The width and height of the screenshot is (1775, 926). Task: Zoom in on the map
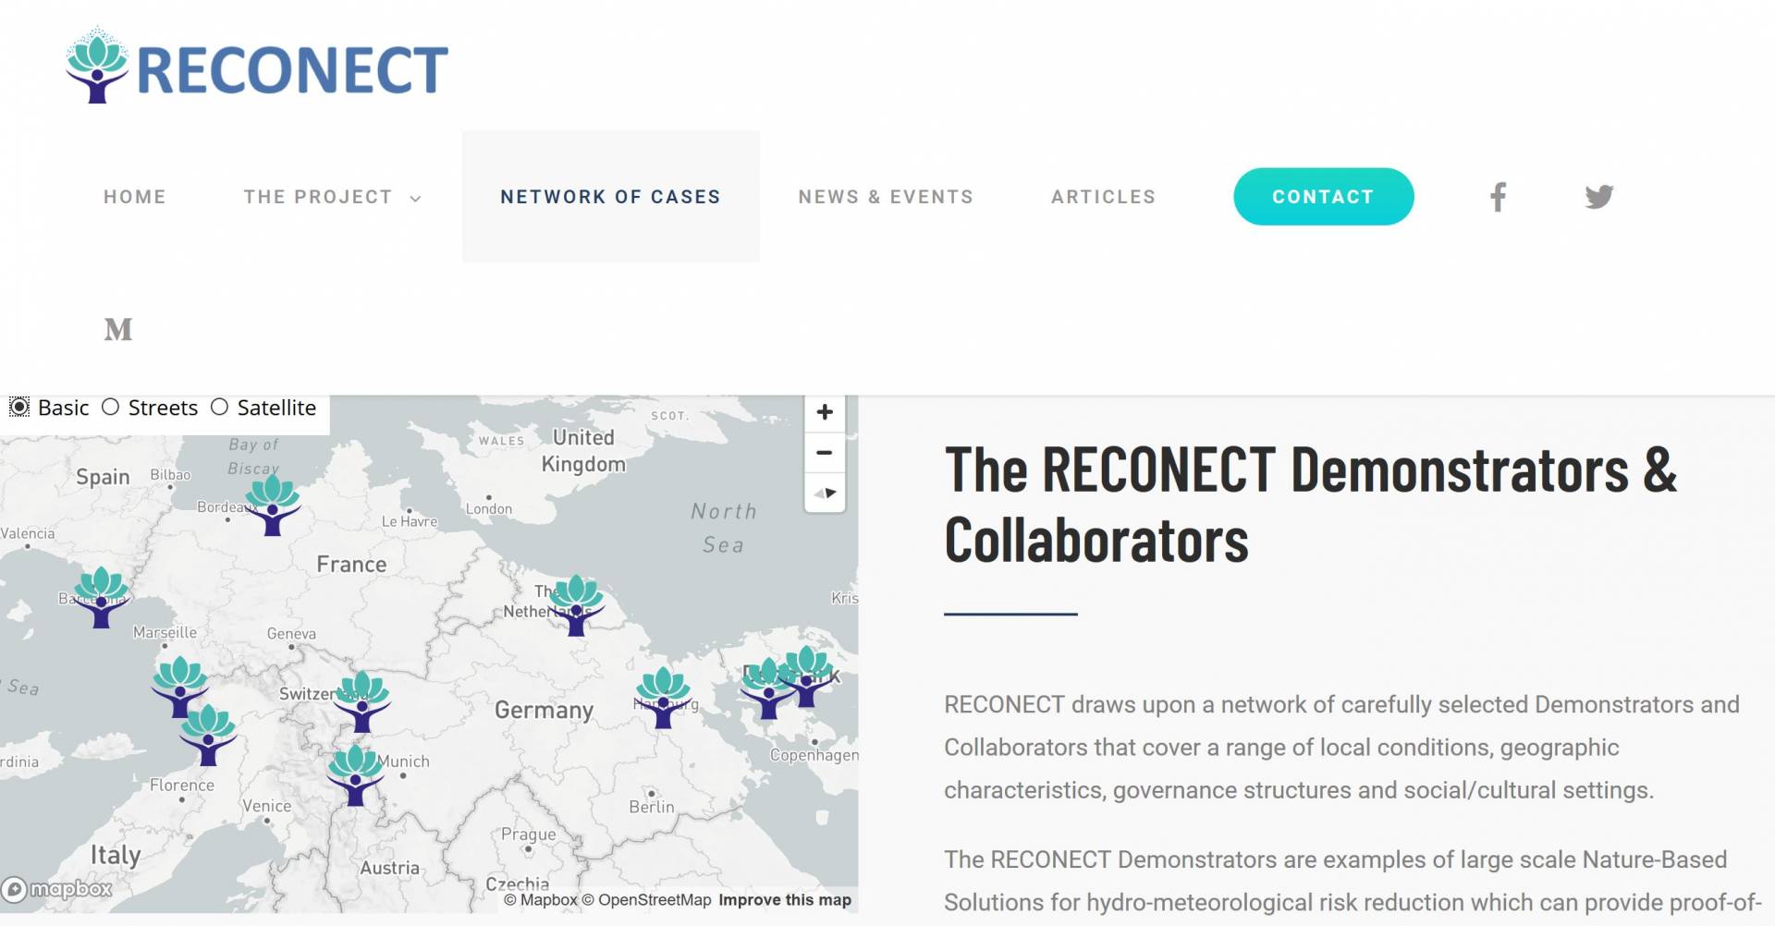825,412
